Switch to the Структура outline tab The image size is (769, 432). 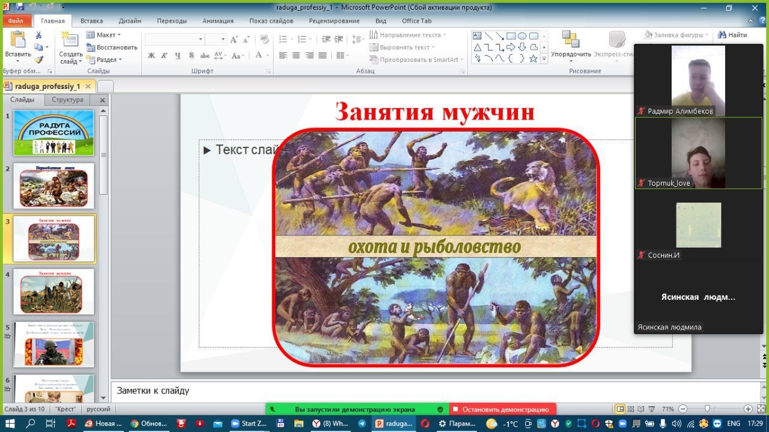[x=67, y=100]
